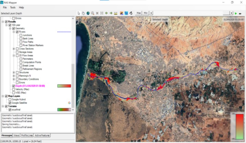Open the Help menu
The image size is (246, 143).
(x=21, y=7)
